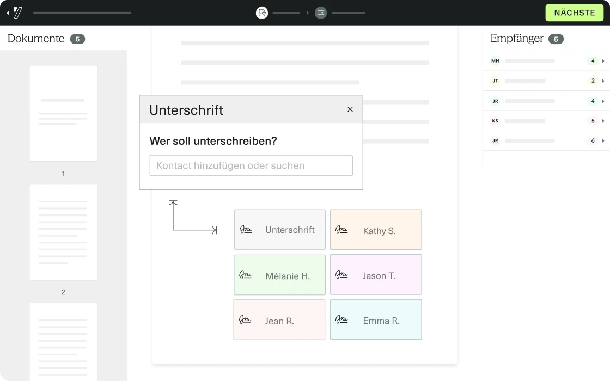
Task: Select Mélanie H. signature block
Action: point(280,275)
